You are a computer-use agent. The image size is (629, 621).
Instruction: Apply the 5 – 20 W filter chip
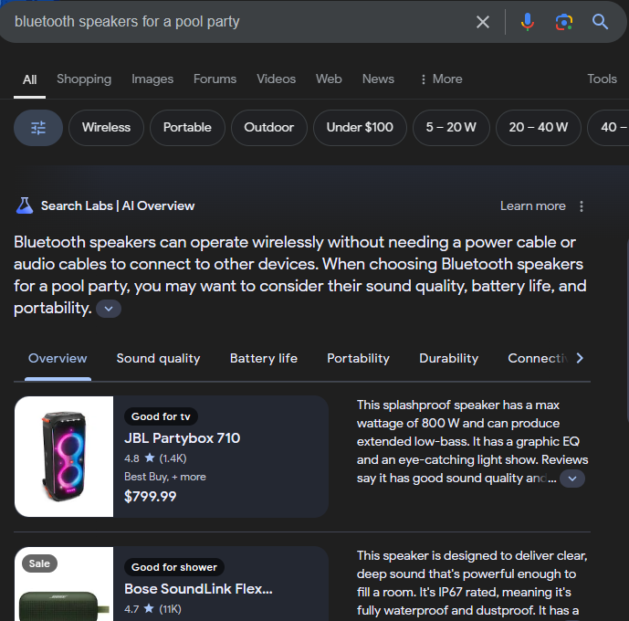point(451,128)
